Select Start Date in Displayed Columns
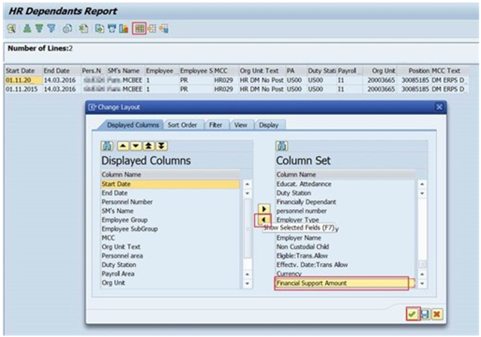The width and height of the screenshot is (481, 337). pos(170,184)
